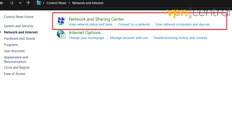Open Internet Options heading
This screenshot has height=129, width=232.
pos(85,33)
